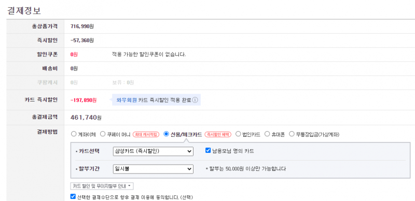Click the 최대 캐시적립 badge
The width and height of the screenshot is (415, 201).
click(146, 134)
